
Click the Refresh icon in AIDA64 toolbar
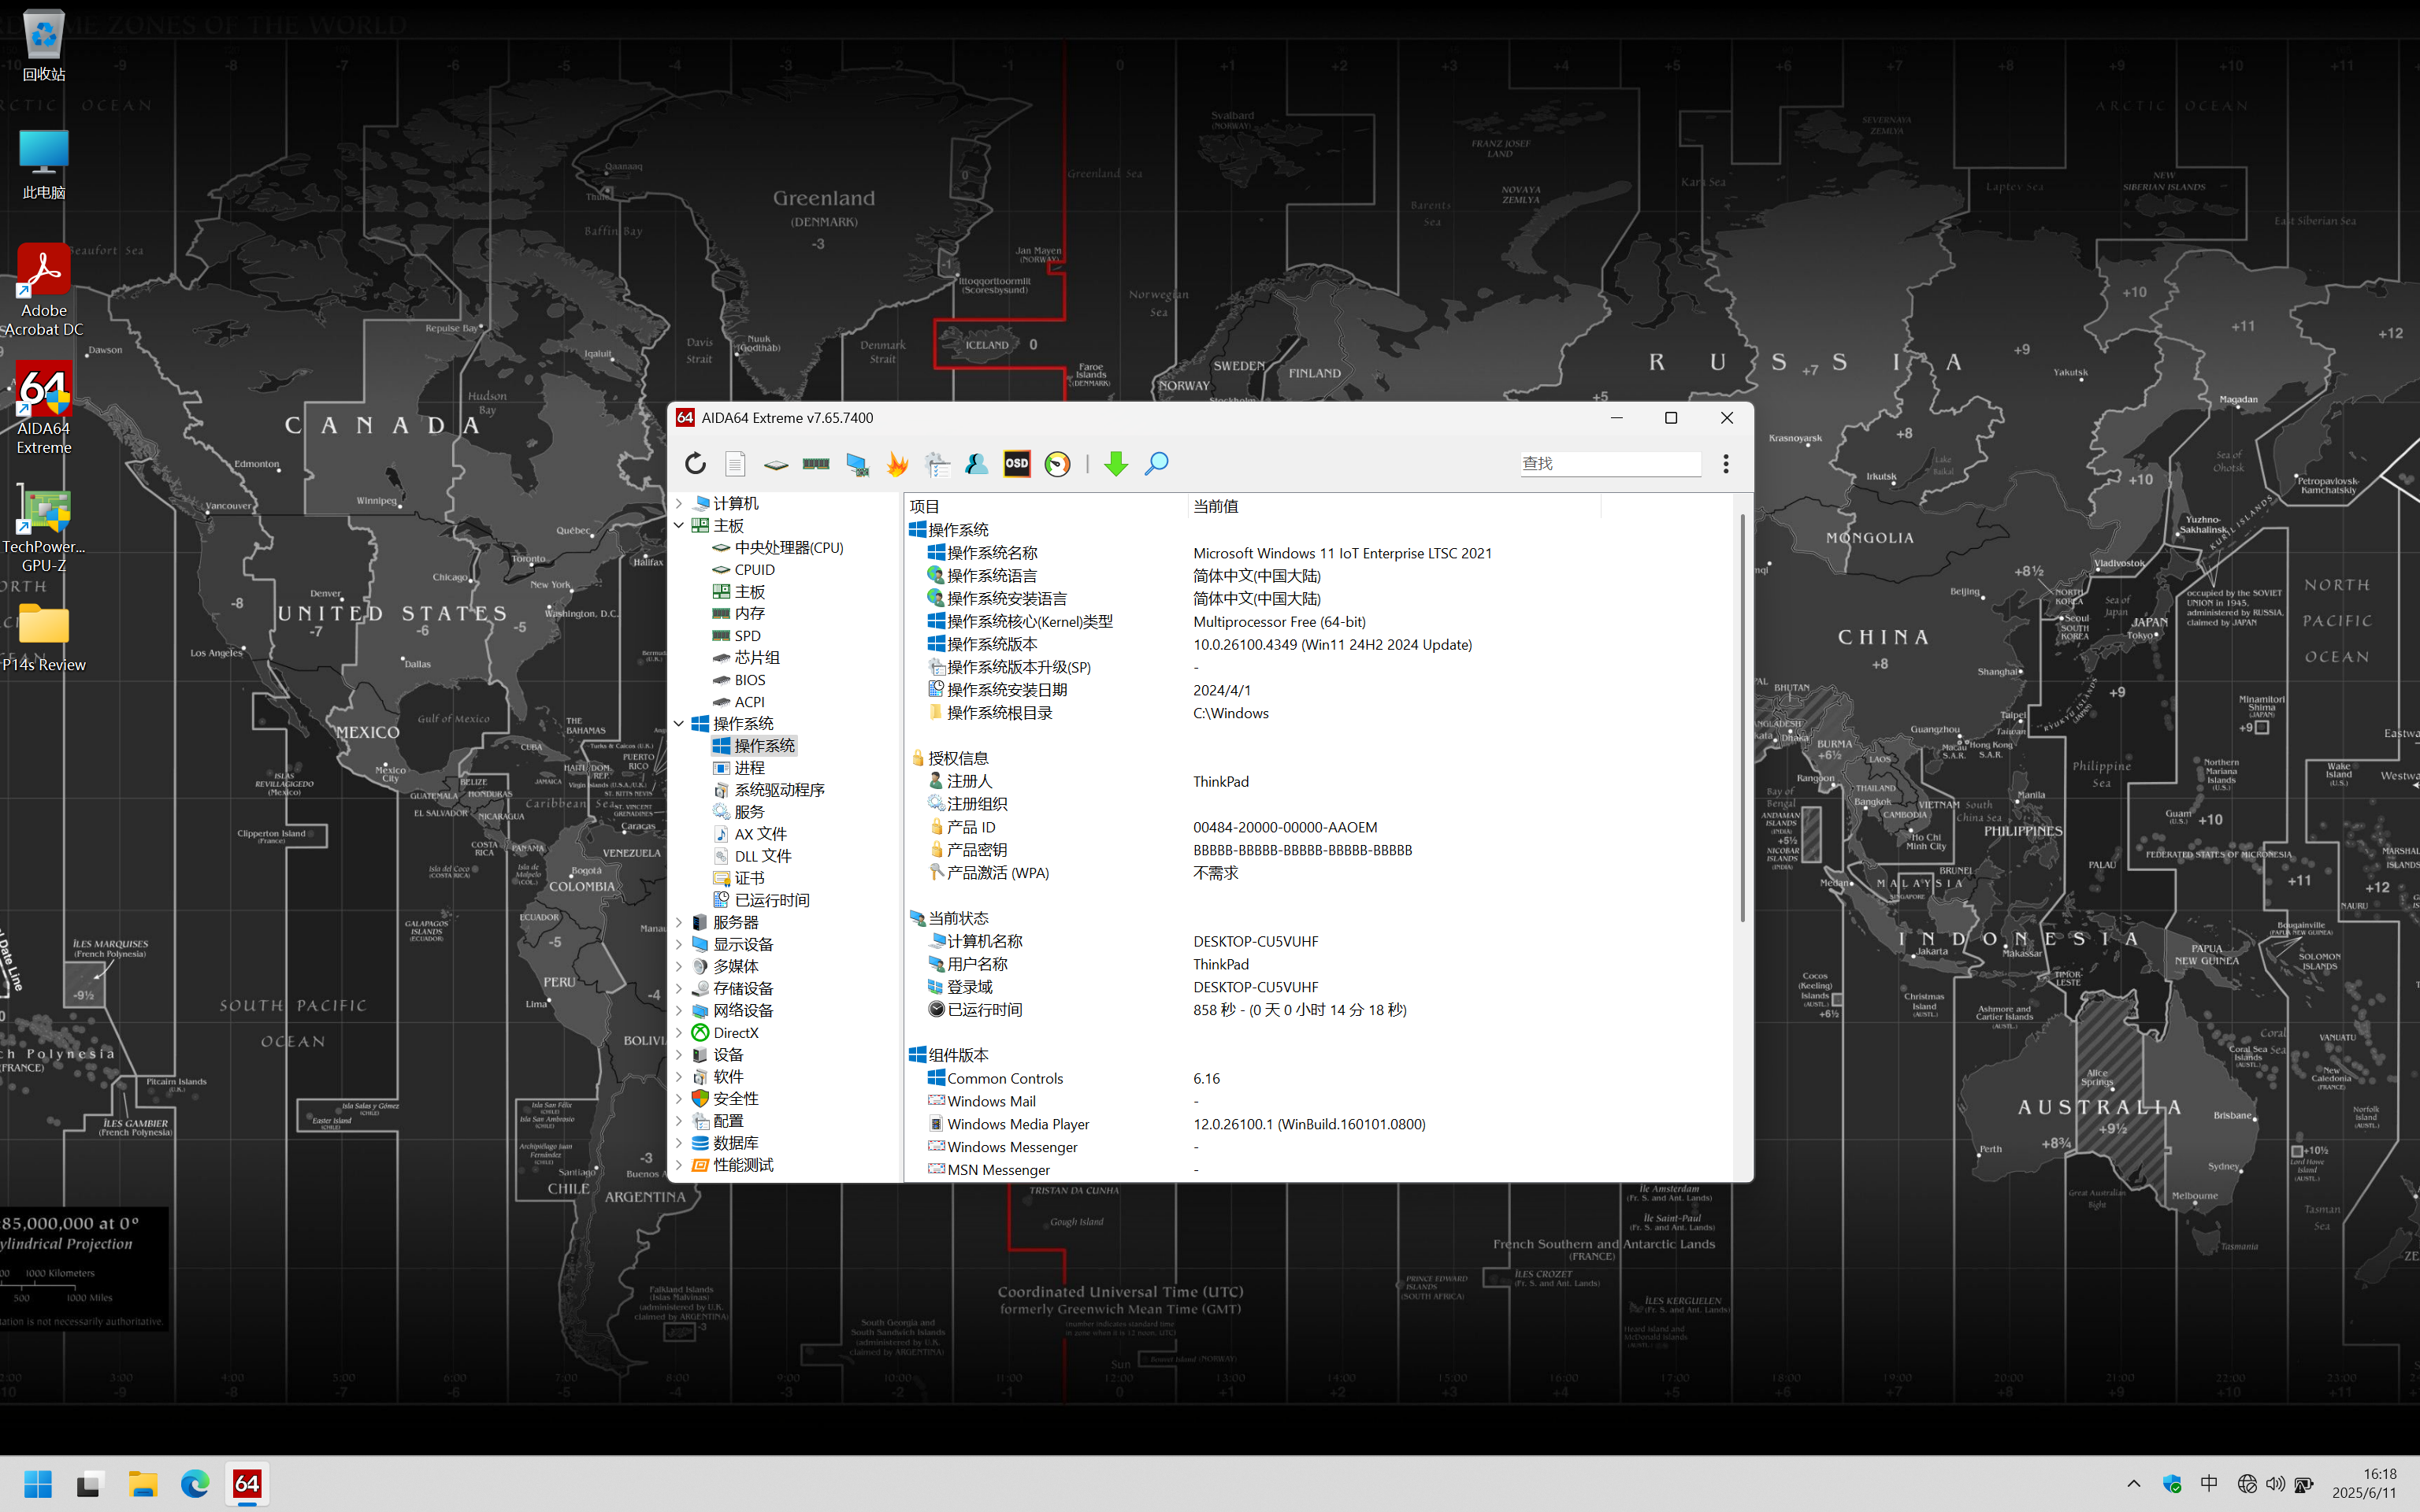click(695, 463)
